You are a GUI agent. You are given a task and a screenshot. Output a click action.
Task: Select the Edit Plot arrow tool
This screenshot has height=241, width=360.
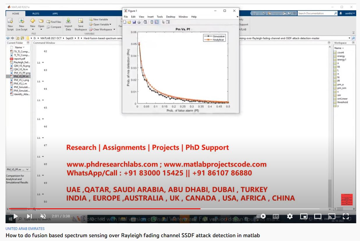coord(163,22)
